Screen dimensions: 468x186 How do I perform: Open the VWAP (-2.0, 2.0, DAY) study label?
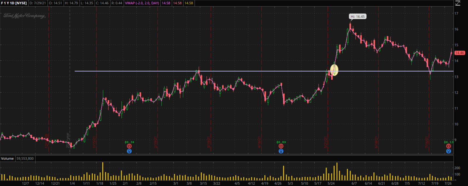(x=142, y=3)
